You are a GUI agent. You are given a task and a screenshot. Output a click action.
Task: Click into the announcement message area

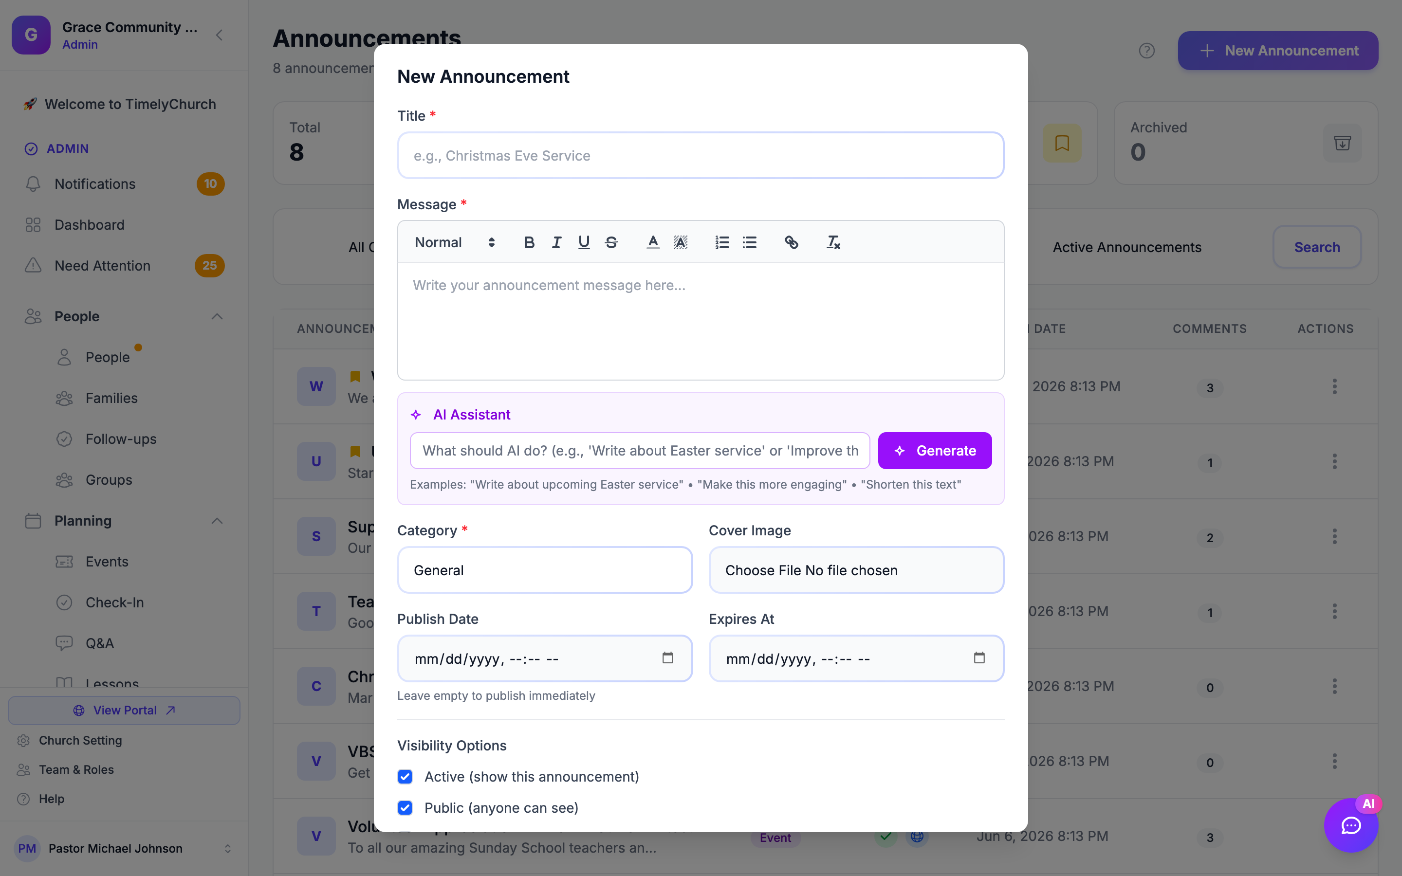(x=701, y=321)
